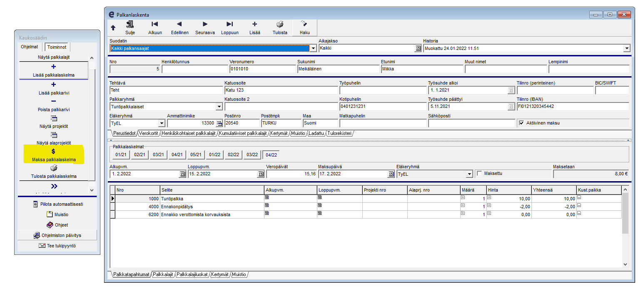Open Kust.paikka selector in Tuntipalkka row
This screenshot has height=294, width=638.
coord(579,197)
